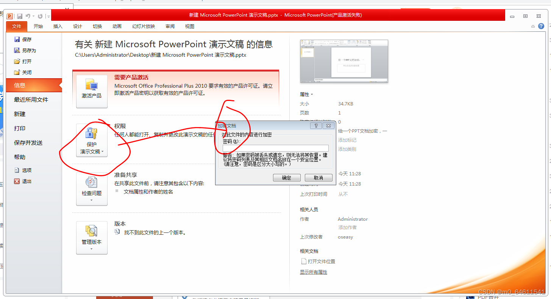The width and height of the screenshot is (551, 299).
Task: Click the title property value 给一个PPT文档加密
Action: (362, 131)
